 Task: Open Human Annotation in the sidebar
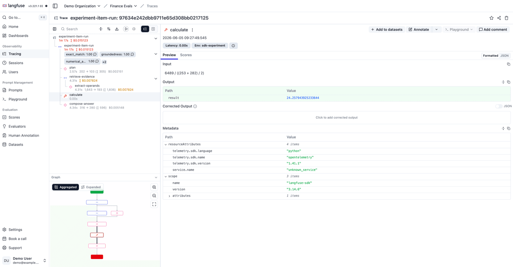(24, 135)
